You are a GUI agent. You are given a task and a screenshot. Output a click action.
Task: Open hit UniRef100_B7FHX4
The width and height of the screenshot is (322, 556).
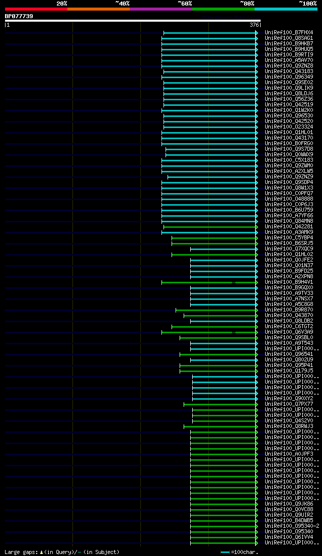coord(289,33)
